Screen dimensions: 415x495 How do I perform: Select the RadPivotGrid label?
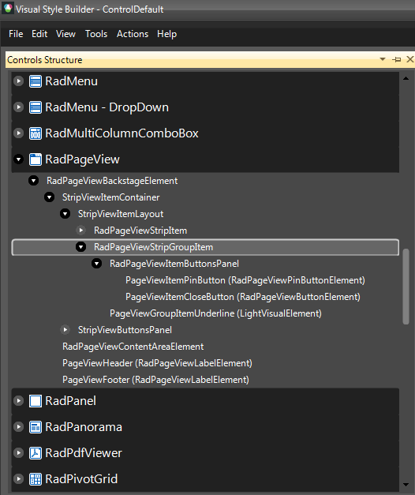coord(81,479)
